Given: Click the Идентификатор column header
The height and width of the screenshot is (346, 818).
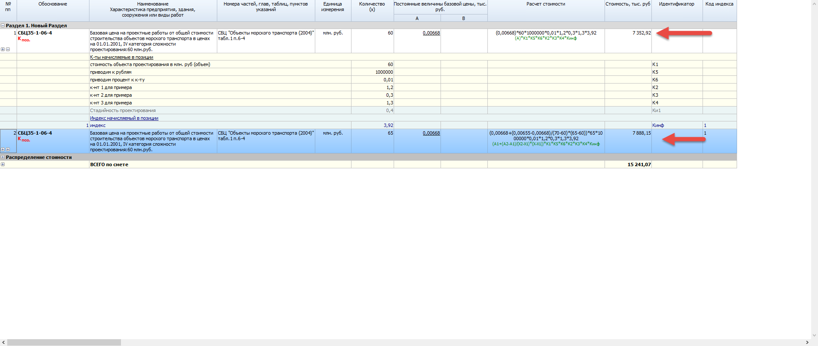Looking at the screenshot, I should (x=677, y=11).
